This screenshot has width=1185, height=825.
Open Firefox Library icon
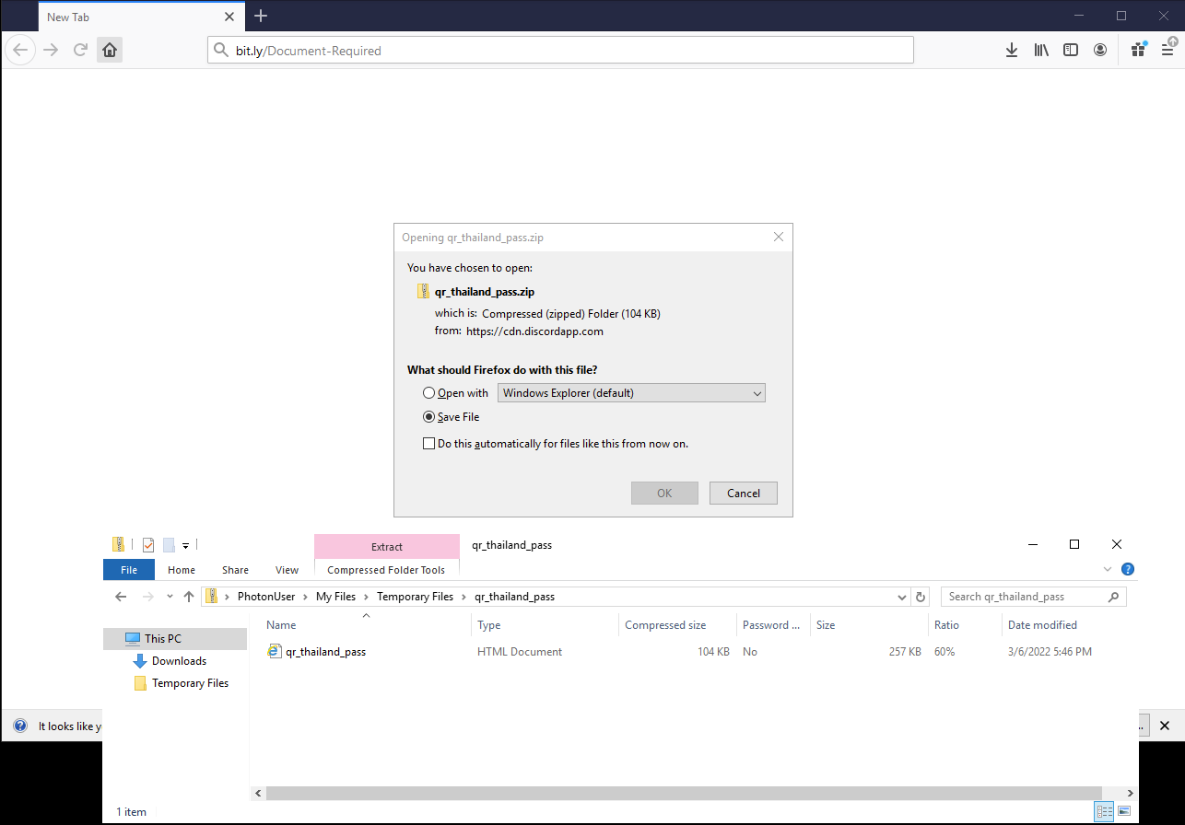(1041, 50)
